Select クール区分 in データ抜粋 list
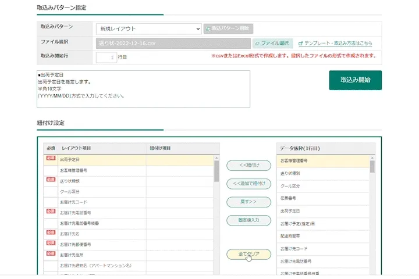The height and width of the screenshot is (279, 419). click(323, 186)
